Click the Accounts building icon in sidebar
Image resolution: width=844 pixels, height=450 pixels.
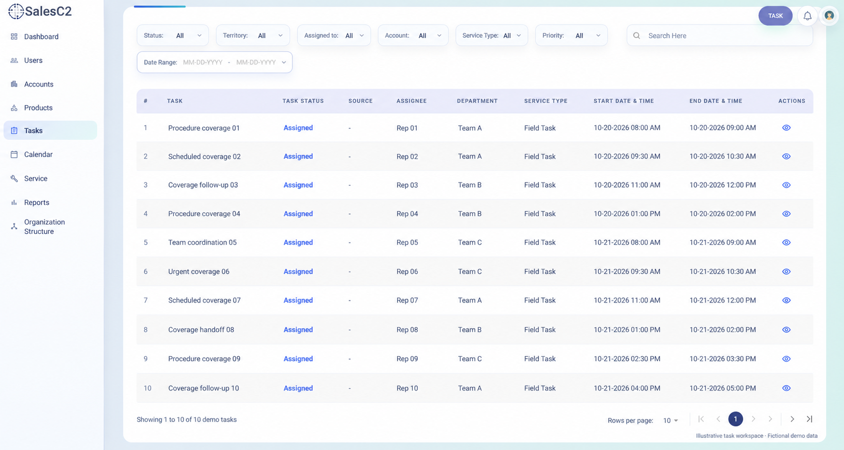[x=14, y=84]
